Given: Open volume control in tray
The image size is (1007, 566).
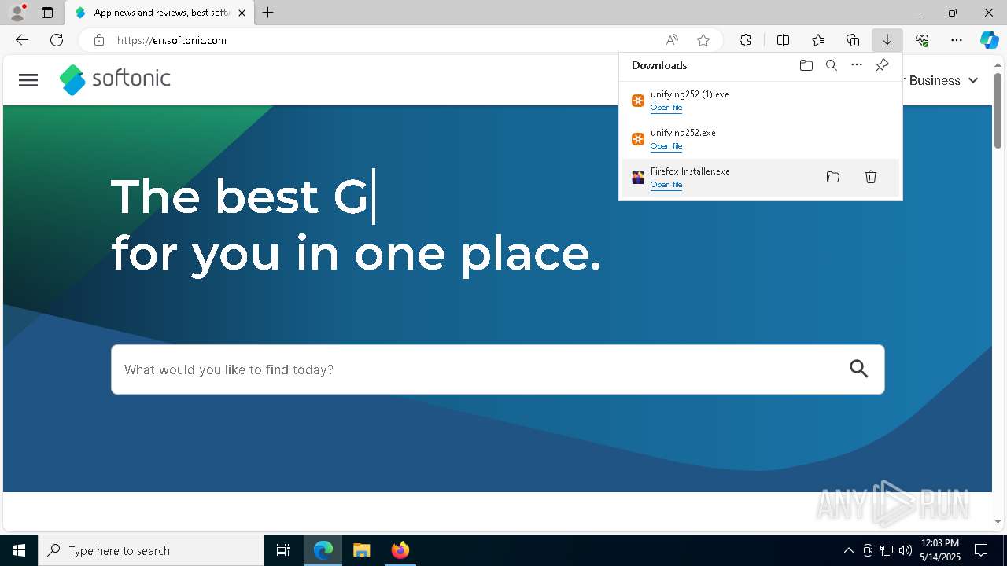Looking at the screenshot, I should [x=905, y=550].
